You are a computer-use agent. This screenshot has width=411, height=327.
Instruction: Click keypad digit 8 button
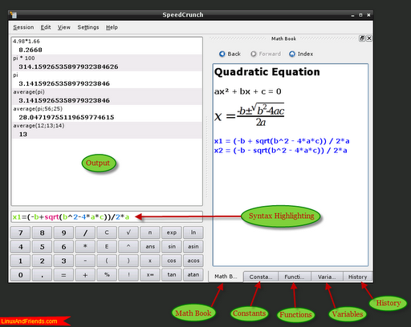42,232
